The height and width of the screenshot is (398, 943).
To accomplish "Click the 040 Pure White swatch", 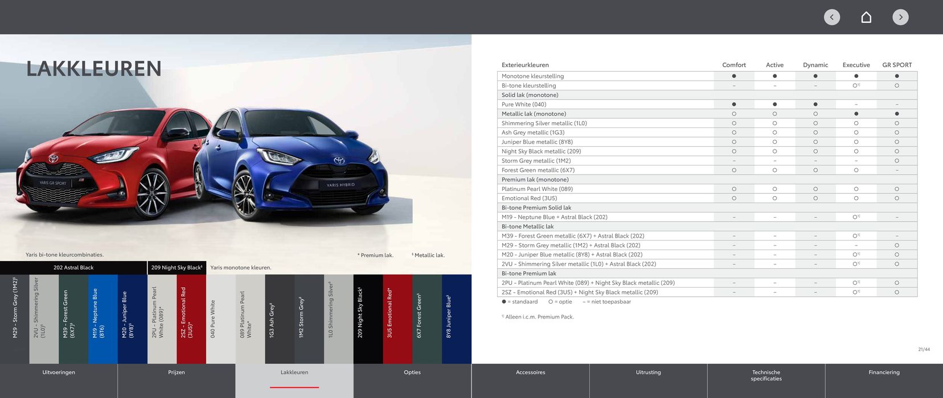I will pyautogui.click(x=221, y=318).
